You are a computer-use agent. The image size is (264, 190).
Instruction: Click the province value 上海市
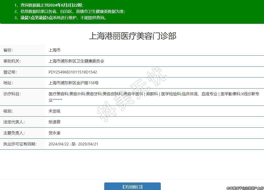pos(55,50)
